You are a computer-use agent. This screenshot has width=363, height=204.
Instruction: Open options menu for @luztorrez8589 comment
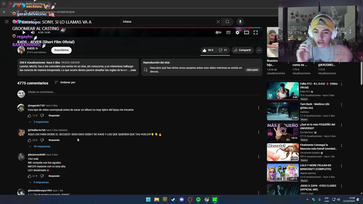tap(258, 157)
